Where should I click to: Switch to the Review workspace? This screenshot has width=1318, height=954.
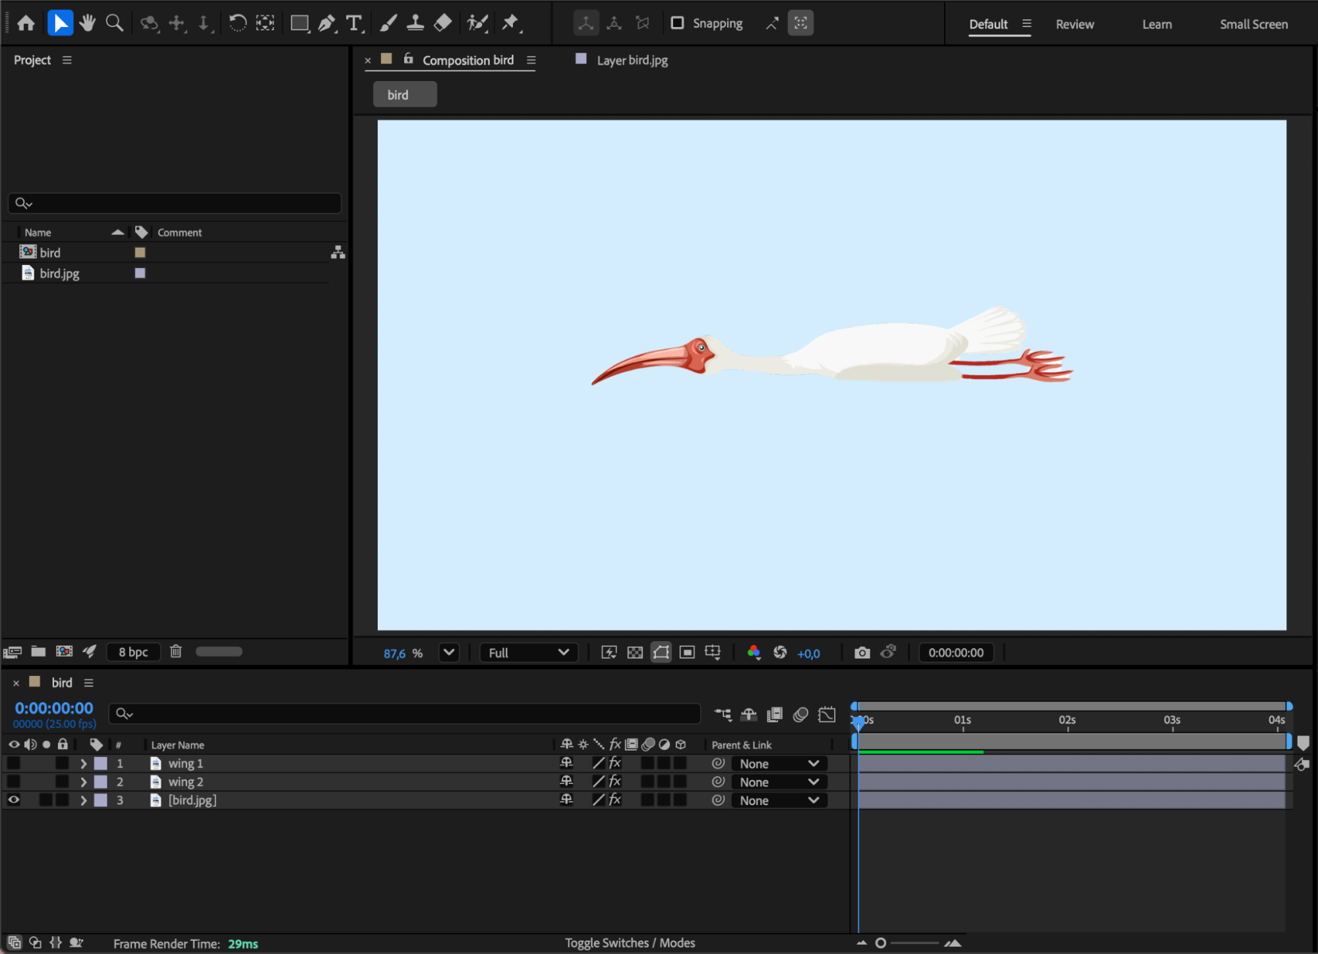tap(1075, 24)
